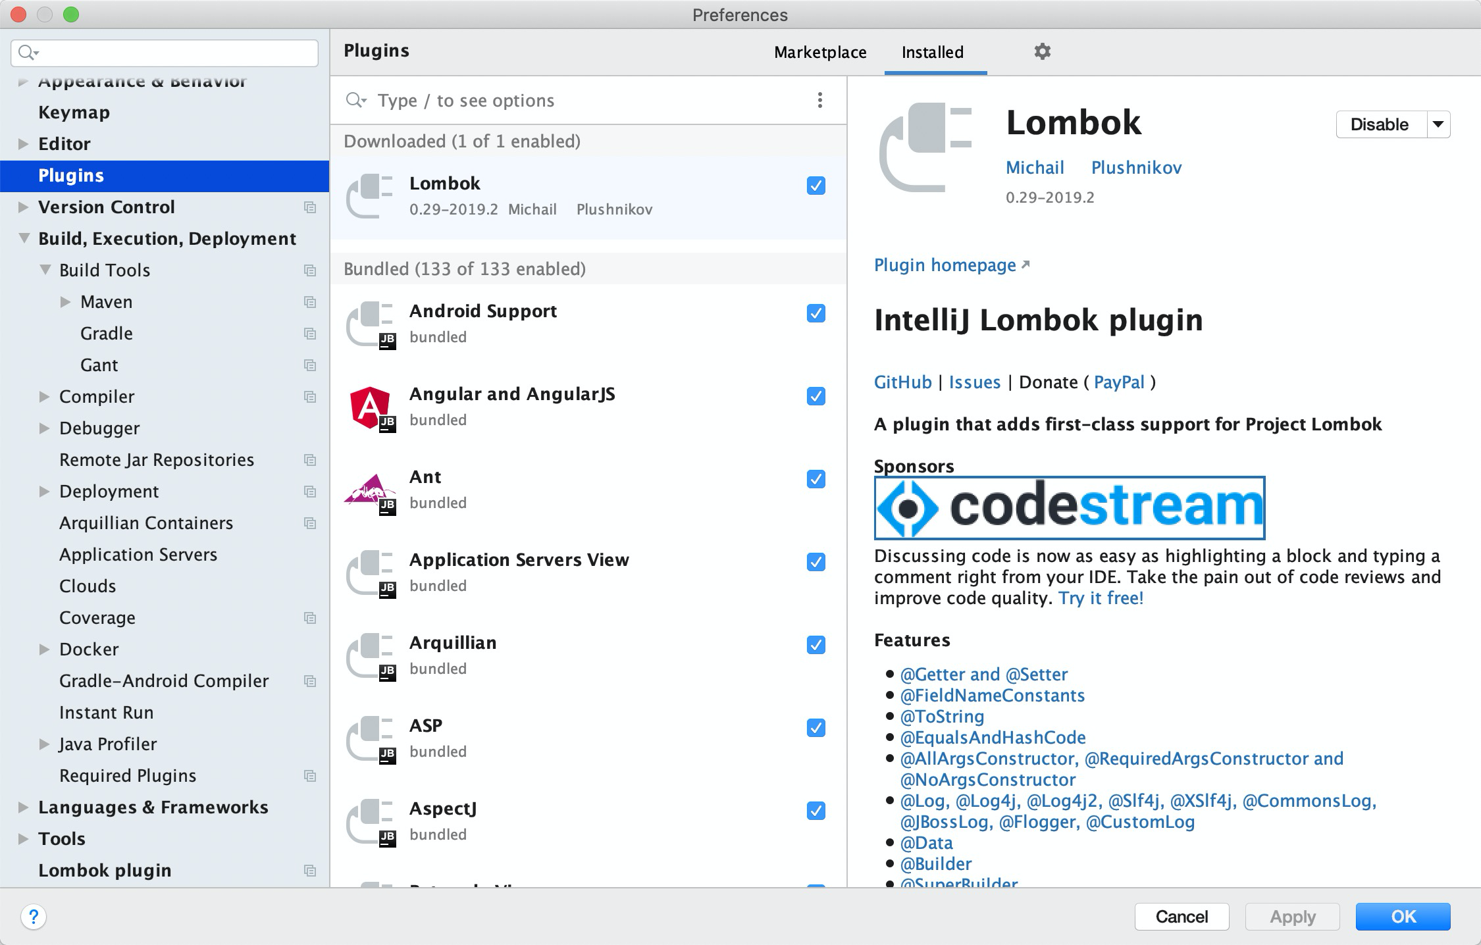
Task: Open the Issues link
Action: pos(974,382)
